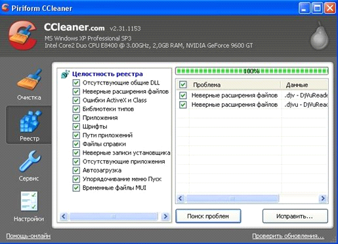Click left arrow of results horizontal scrollbar
This screenshot has height=244, width=338.
180,198
